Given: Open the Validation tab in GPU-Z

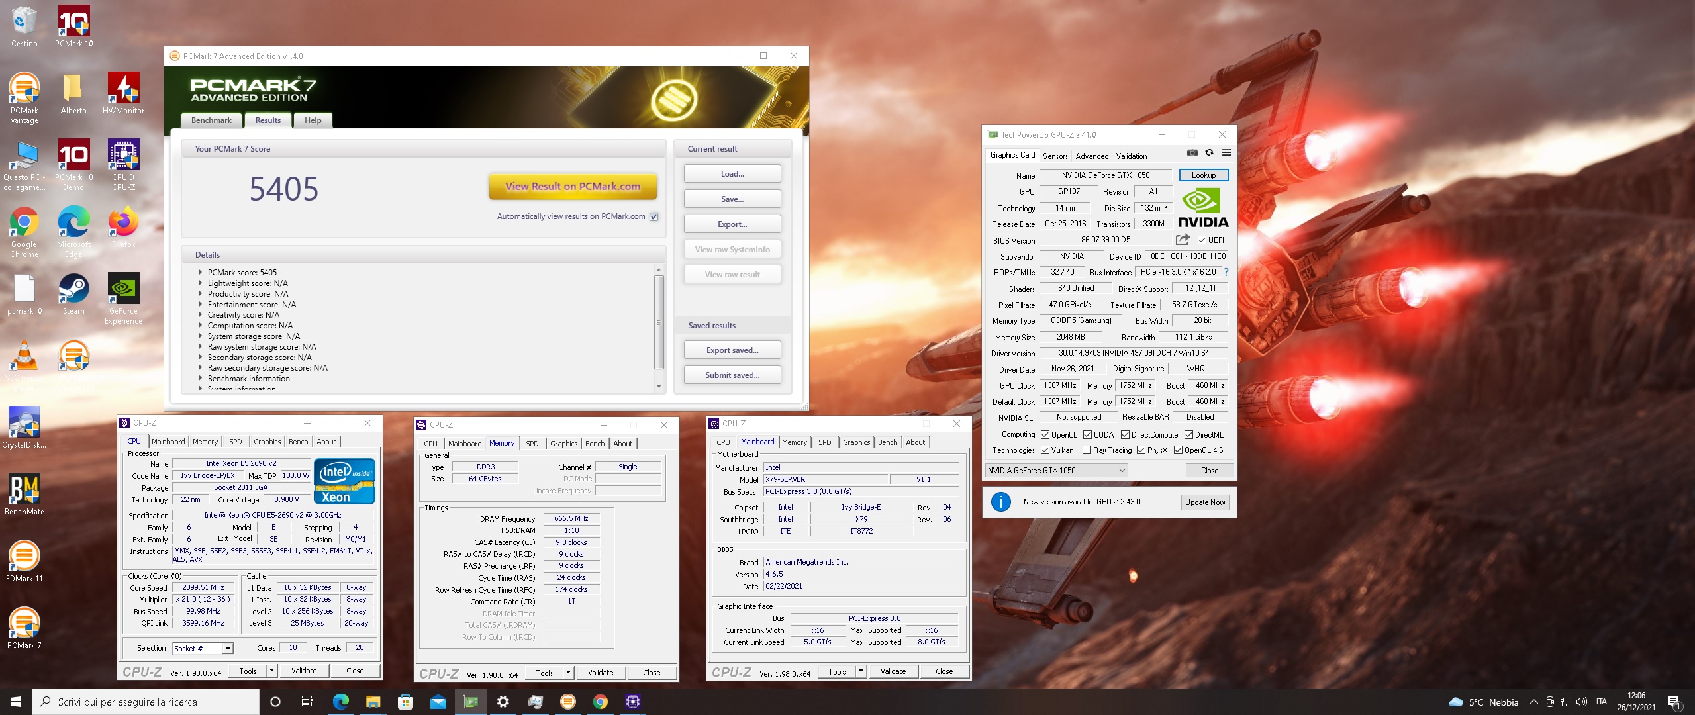Looking at the screenshot, I should point(1131,156).
